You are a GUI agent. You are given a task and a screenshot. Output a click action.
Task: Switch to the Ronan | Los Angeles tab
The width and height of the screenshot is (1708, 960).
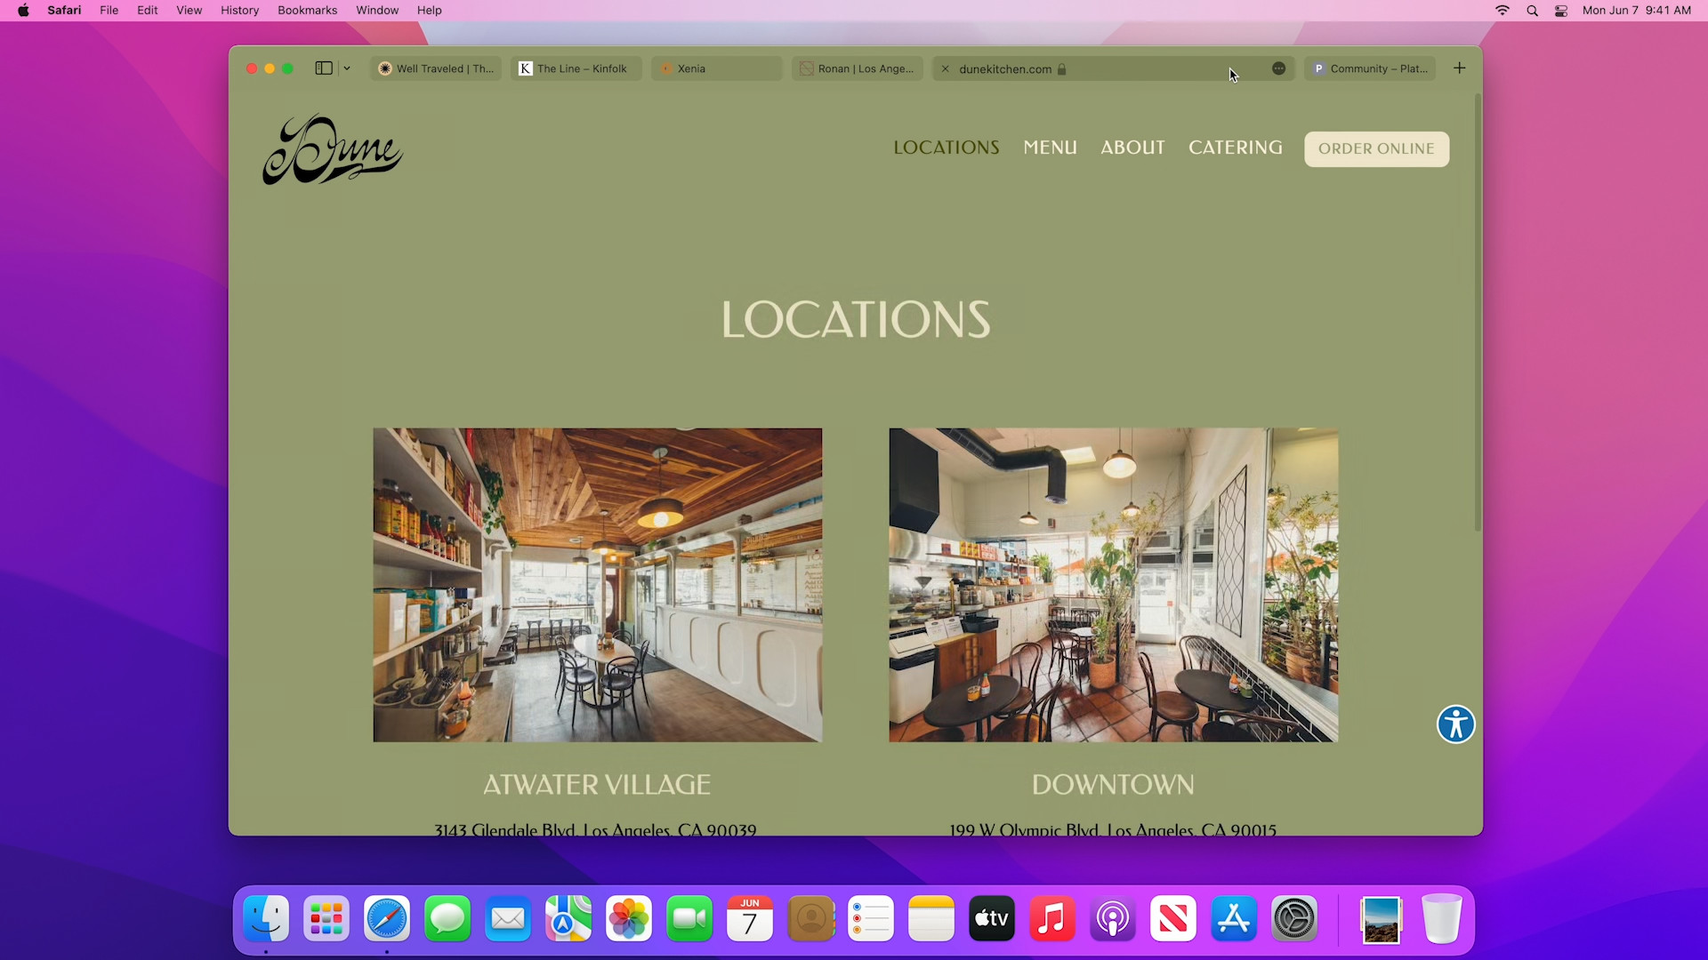(x=857, y=68)
